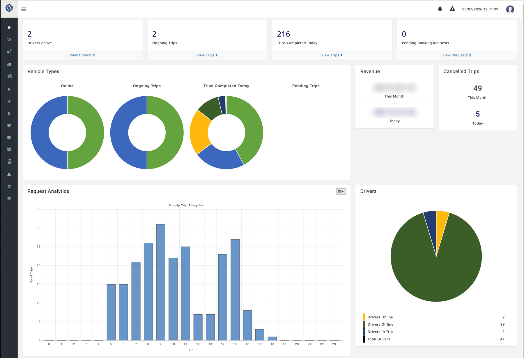Open the coins stack icon in sidebar
The width and height of the screenshot is (524, 358).
tap(9, 76)
